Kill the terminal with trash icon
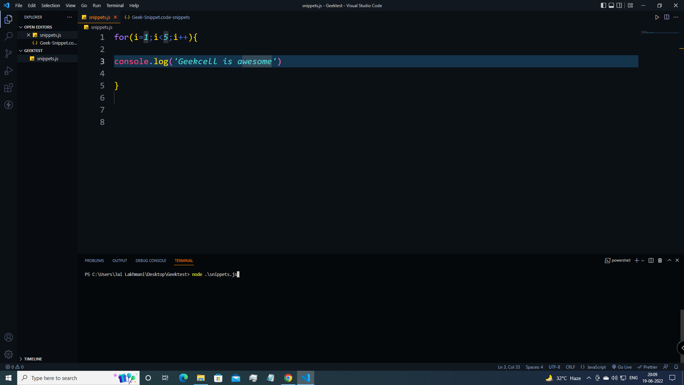The image size is (684, 385). (660, 261)
